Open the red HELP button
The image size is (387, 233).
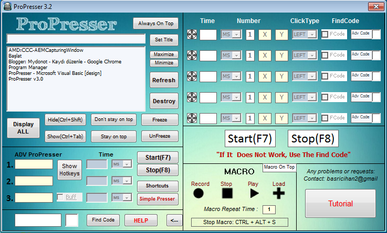141,220
